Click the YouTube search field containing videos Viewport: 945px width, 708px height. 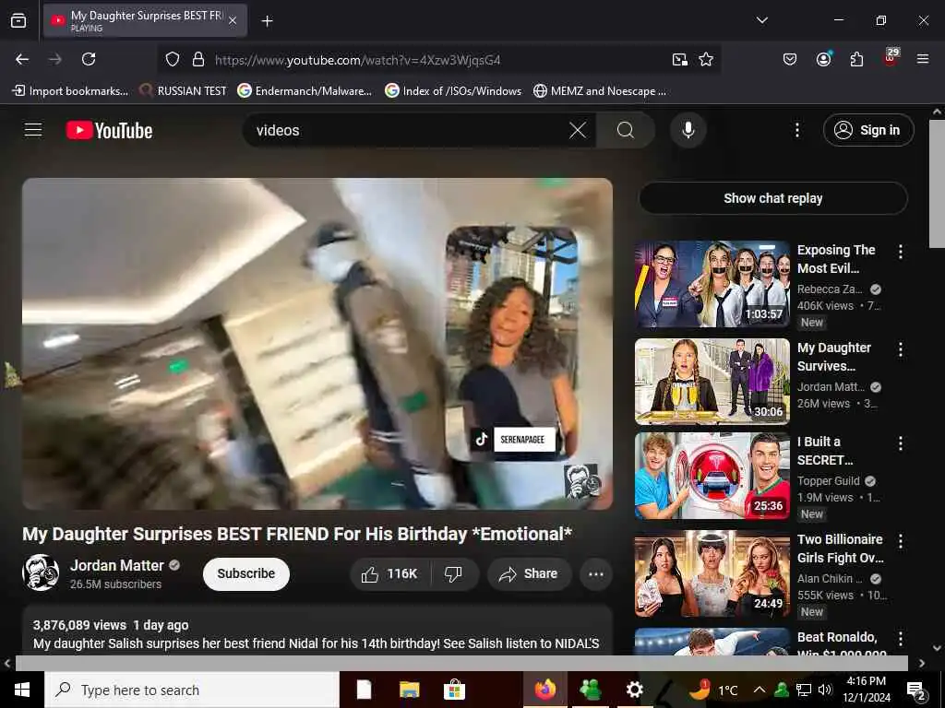(x=410, y=130)
